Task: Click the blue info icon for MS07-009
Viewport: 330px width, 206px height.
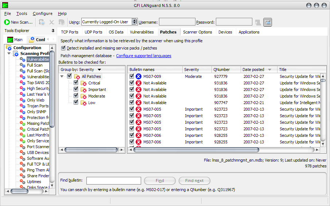Action: pyautogui.click(x=139, y=76)
